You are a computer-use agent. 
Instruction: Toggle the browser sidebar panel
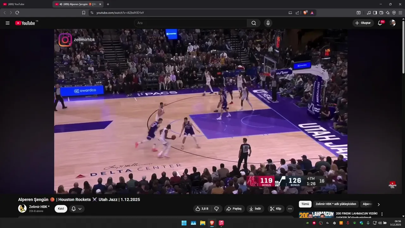tap(375, 13)
